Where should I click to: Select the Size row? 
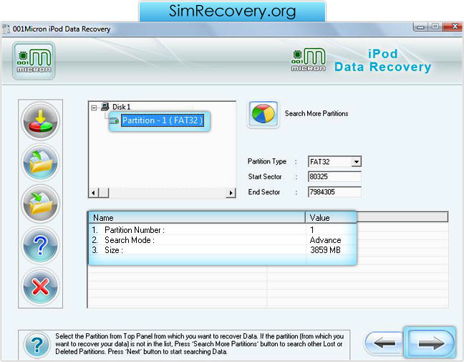coord(223,250)
